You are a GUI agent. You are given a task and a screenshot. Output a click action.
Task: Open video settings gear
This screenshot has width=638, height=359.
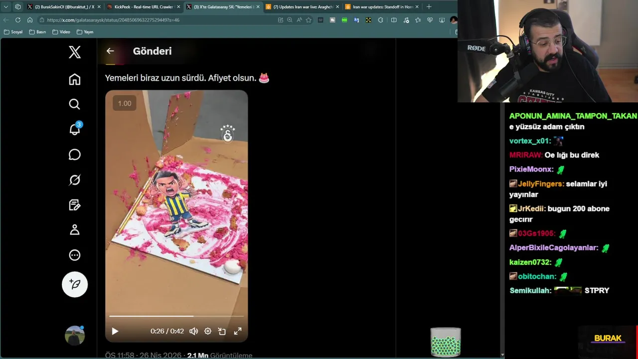pos(208,331)
